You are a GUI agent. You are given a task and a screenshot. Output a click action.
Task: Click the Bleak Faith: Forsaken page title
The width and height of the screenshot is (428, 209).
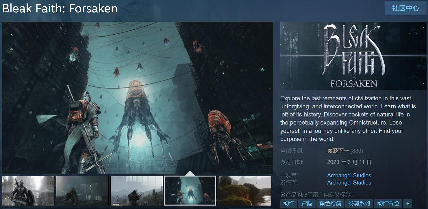(60, 9)
